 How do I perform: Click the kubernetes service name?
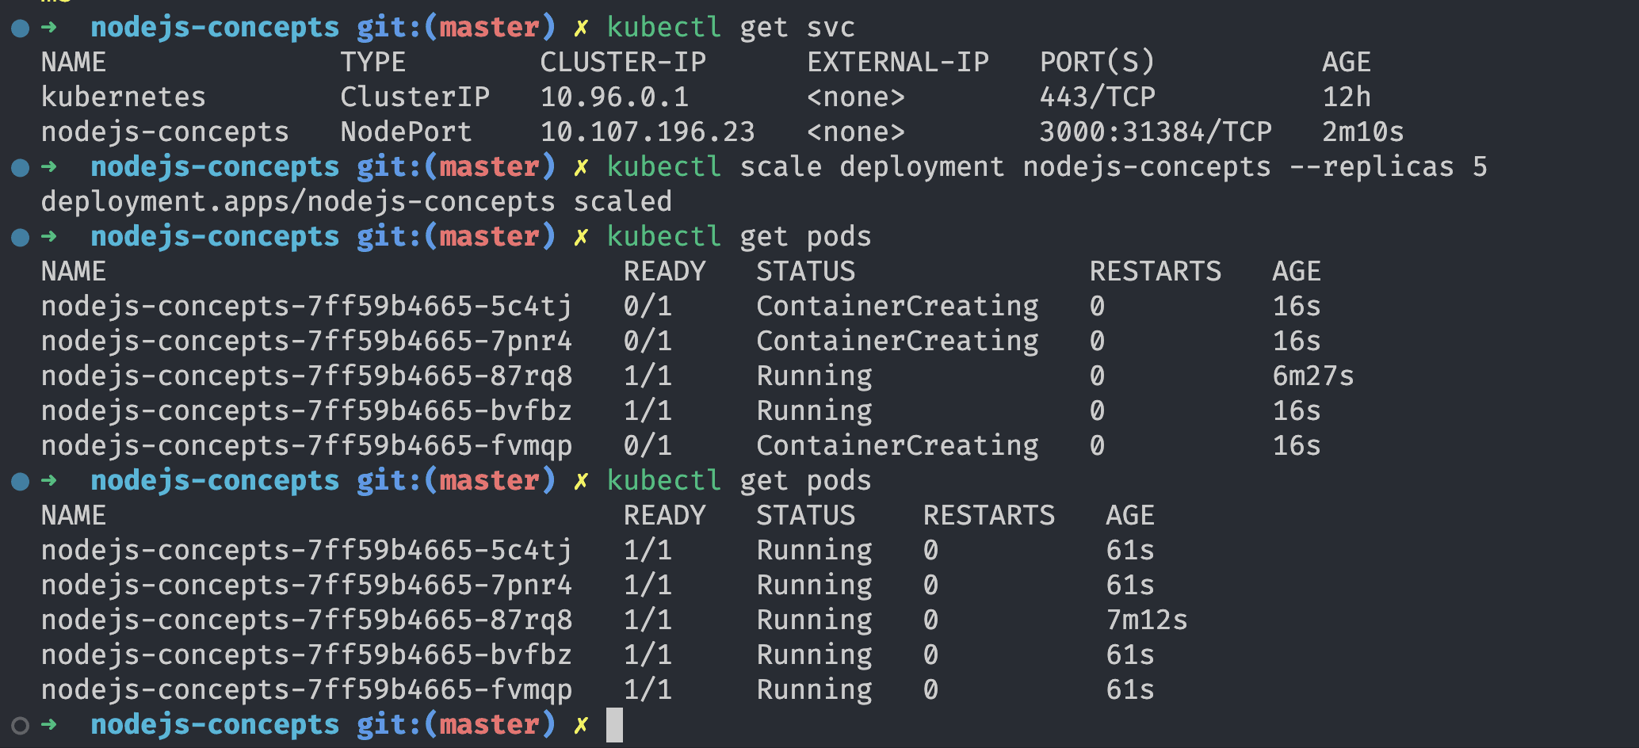[x=124, y=97]
